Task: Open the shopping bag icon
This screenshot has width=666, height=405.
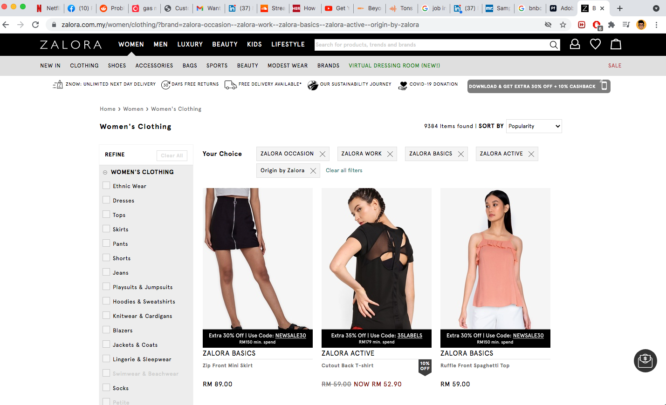Action: [x=616, y=44]
